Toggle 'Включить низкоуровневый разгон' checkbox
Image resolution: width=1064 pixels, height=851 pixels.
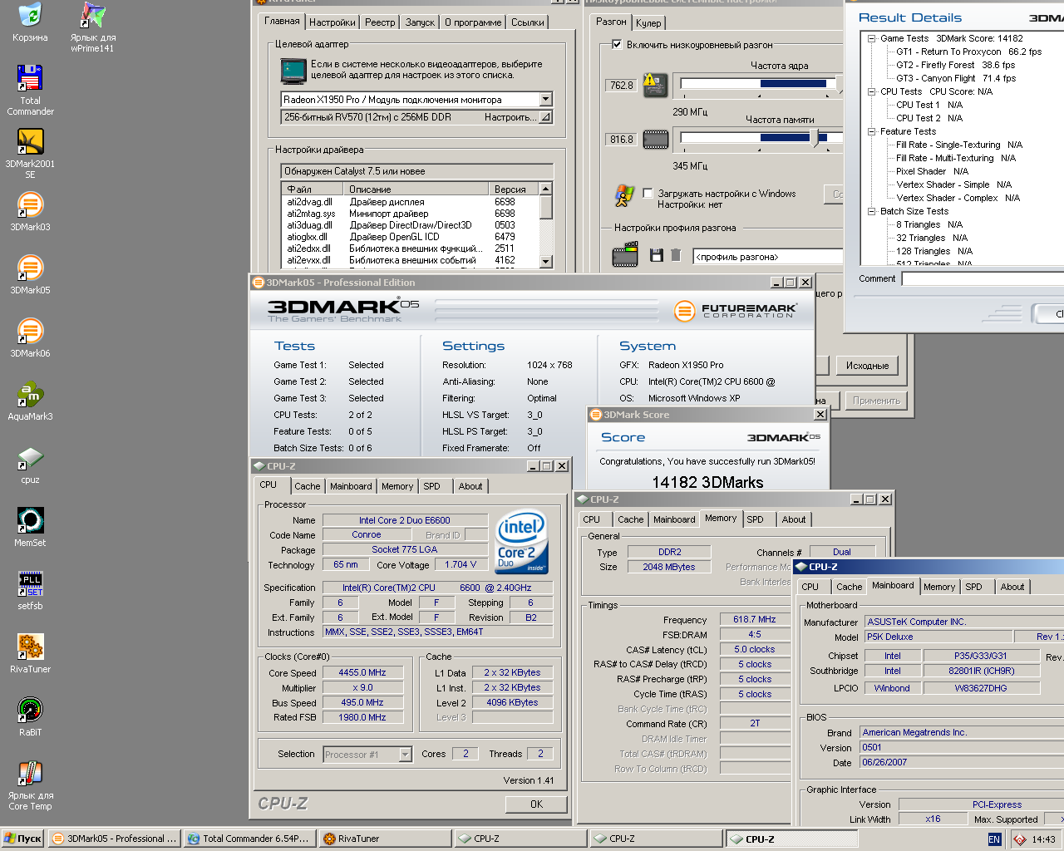click(617, 45)
